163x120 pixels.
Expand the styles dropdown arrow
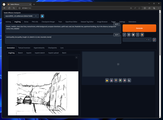[x=149, y=40]
